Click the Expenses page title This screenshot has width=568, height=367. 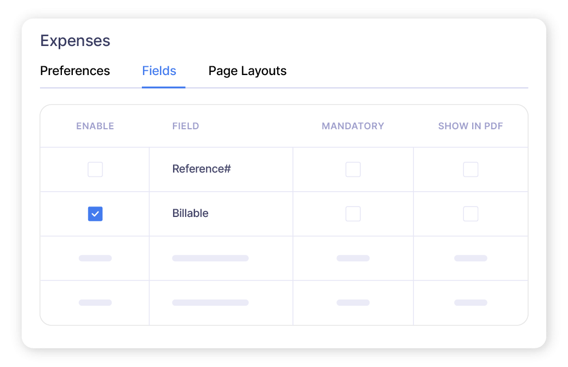74,41
